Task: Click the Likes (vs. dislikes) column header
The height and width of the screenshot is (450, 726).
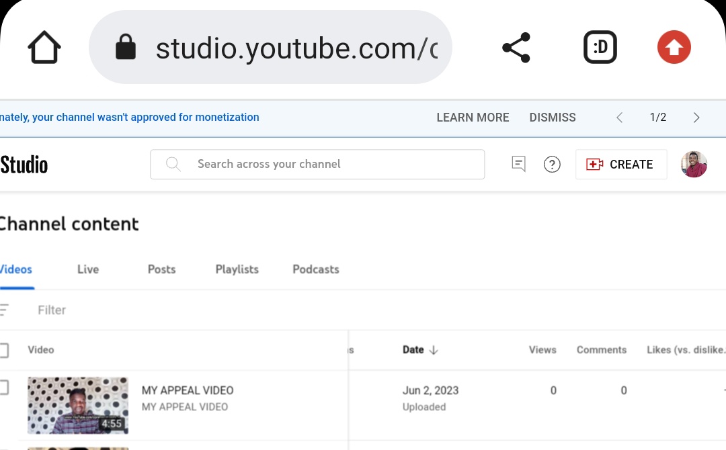Action: pyautogui.click(x=686, y=350)
